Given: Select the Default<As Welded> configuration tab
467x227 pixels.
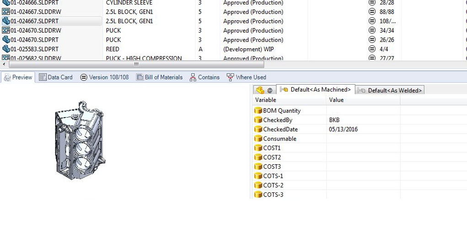Looking at the screenshot, I should (x=390, y=90).
